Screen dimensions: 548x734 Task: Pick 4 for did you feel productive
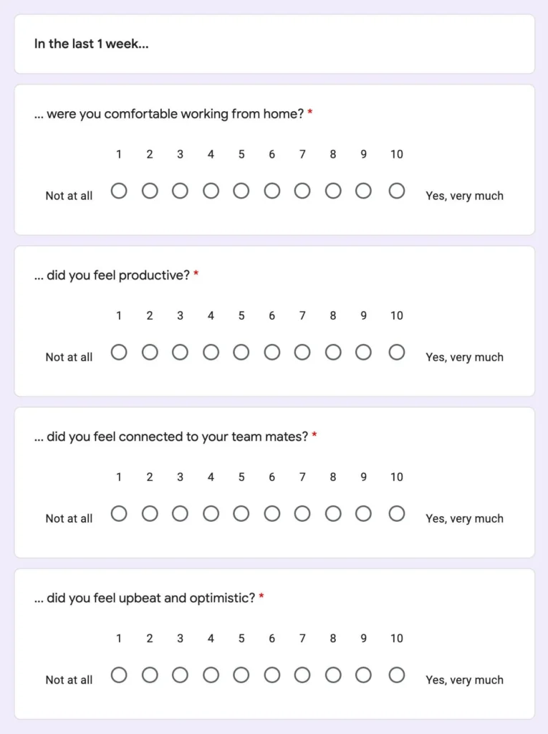(x=211, y=353)
